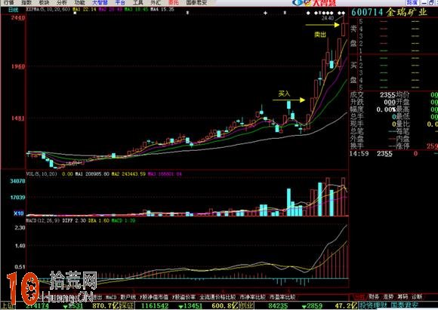Click the 深证 index in the status bar
Screen dimensions: 438x310
[127, 305]
